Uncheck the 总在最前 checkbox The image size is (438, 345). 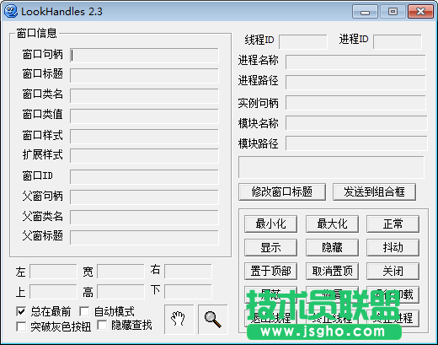(x=21, y=311)
